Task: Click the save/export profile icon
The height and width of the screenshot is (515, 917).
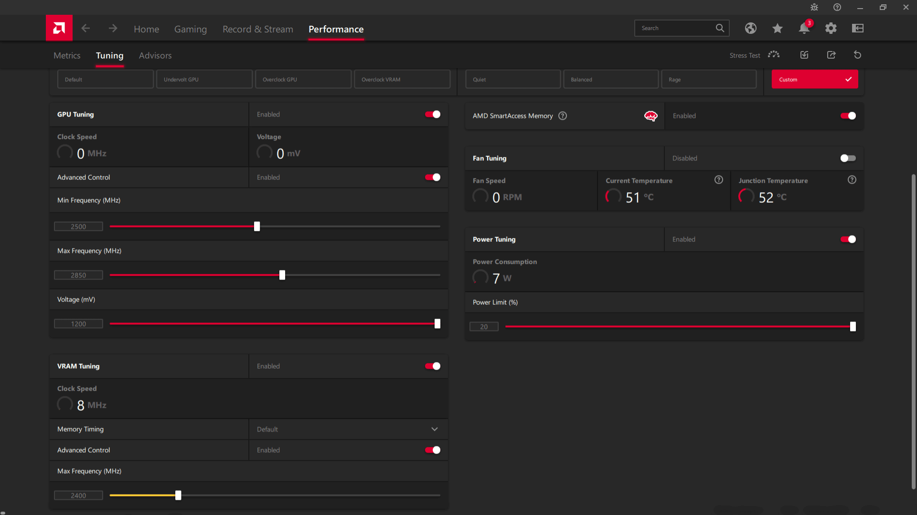Action: (832, 55)
